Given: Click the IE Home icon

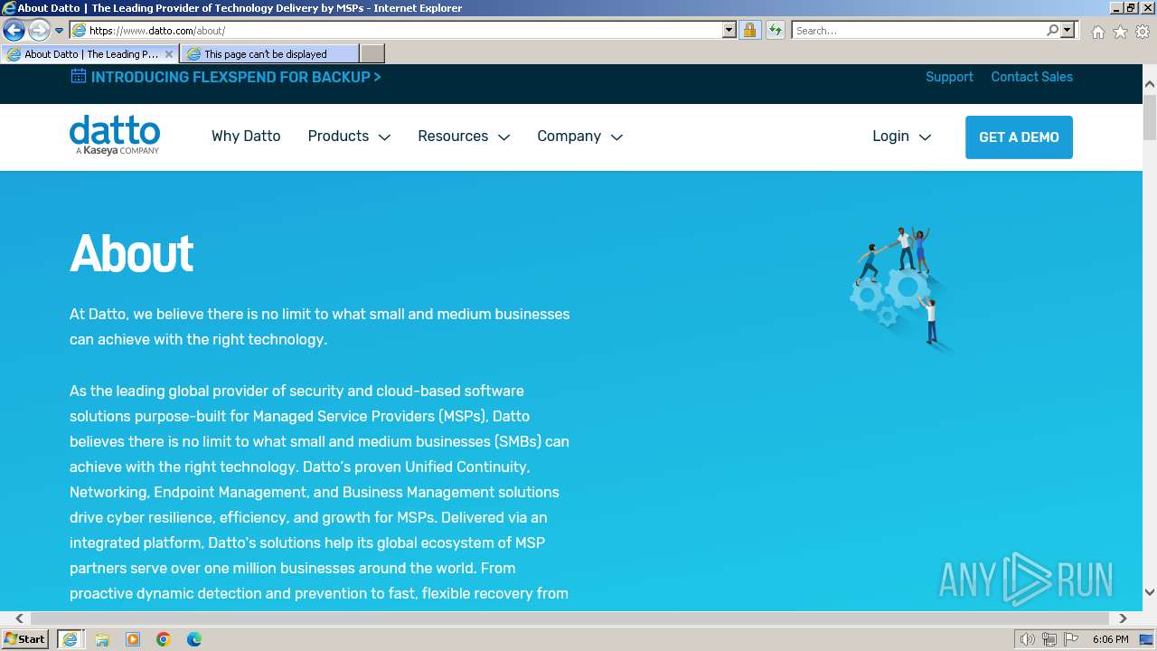Looking at the screenshot, I should tap(1097, 32).
